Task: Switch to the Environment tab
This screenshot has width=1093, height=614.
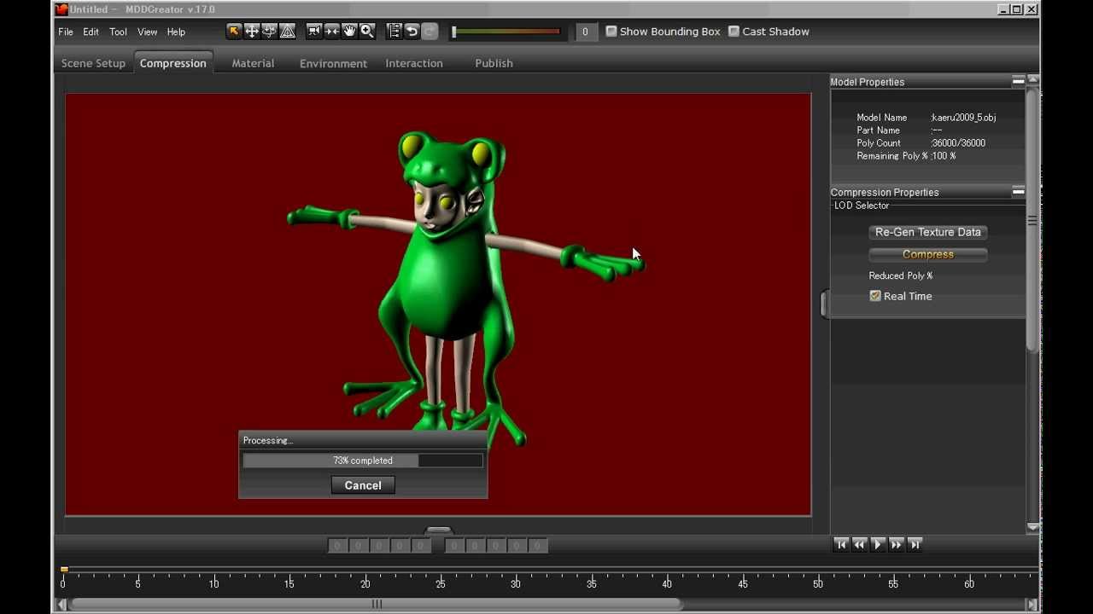Action: point(333,63)
